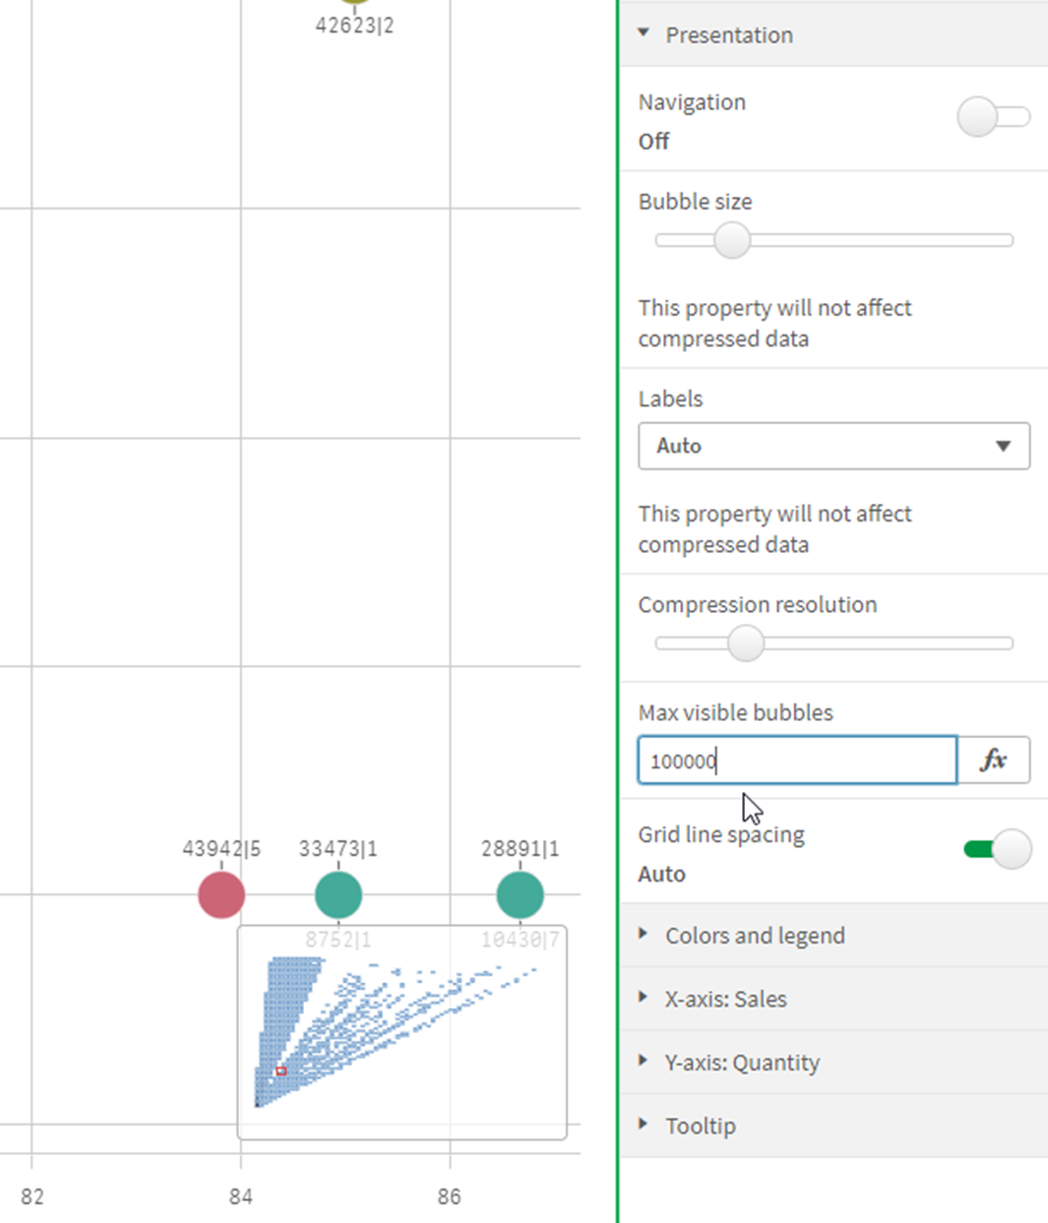Screen dimensions: 1048x1223
Task: Click the bubble labeled 28891|1
Action: [519, 894]
